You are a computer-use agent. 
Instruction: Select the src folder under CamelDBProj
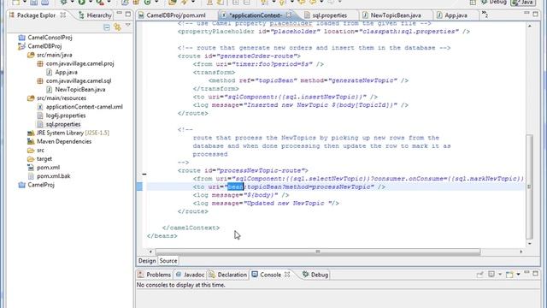[x=40, y=151]
